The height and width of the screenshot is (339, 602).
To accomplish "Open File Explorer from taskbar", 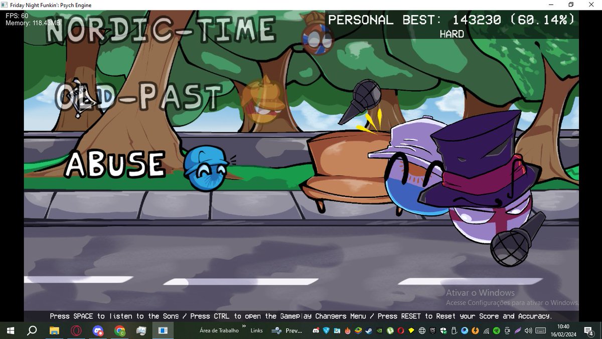I will click(54, 330).
